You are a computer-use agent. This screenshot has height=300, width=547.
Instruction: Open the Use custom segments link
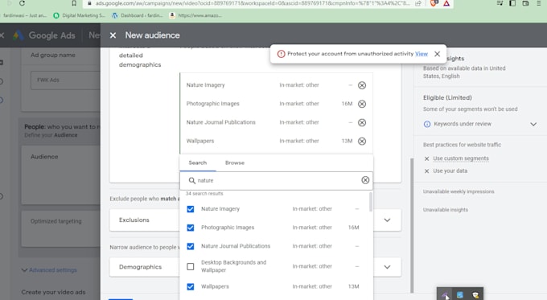pos(461,158)
